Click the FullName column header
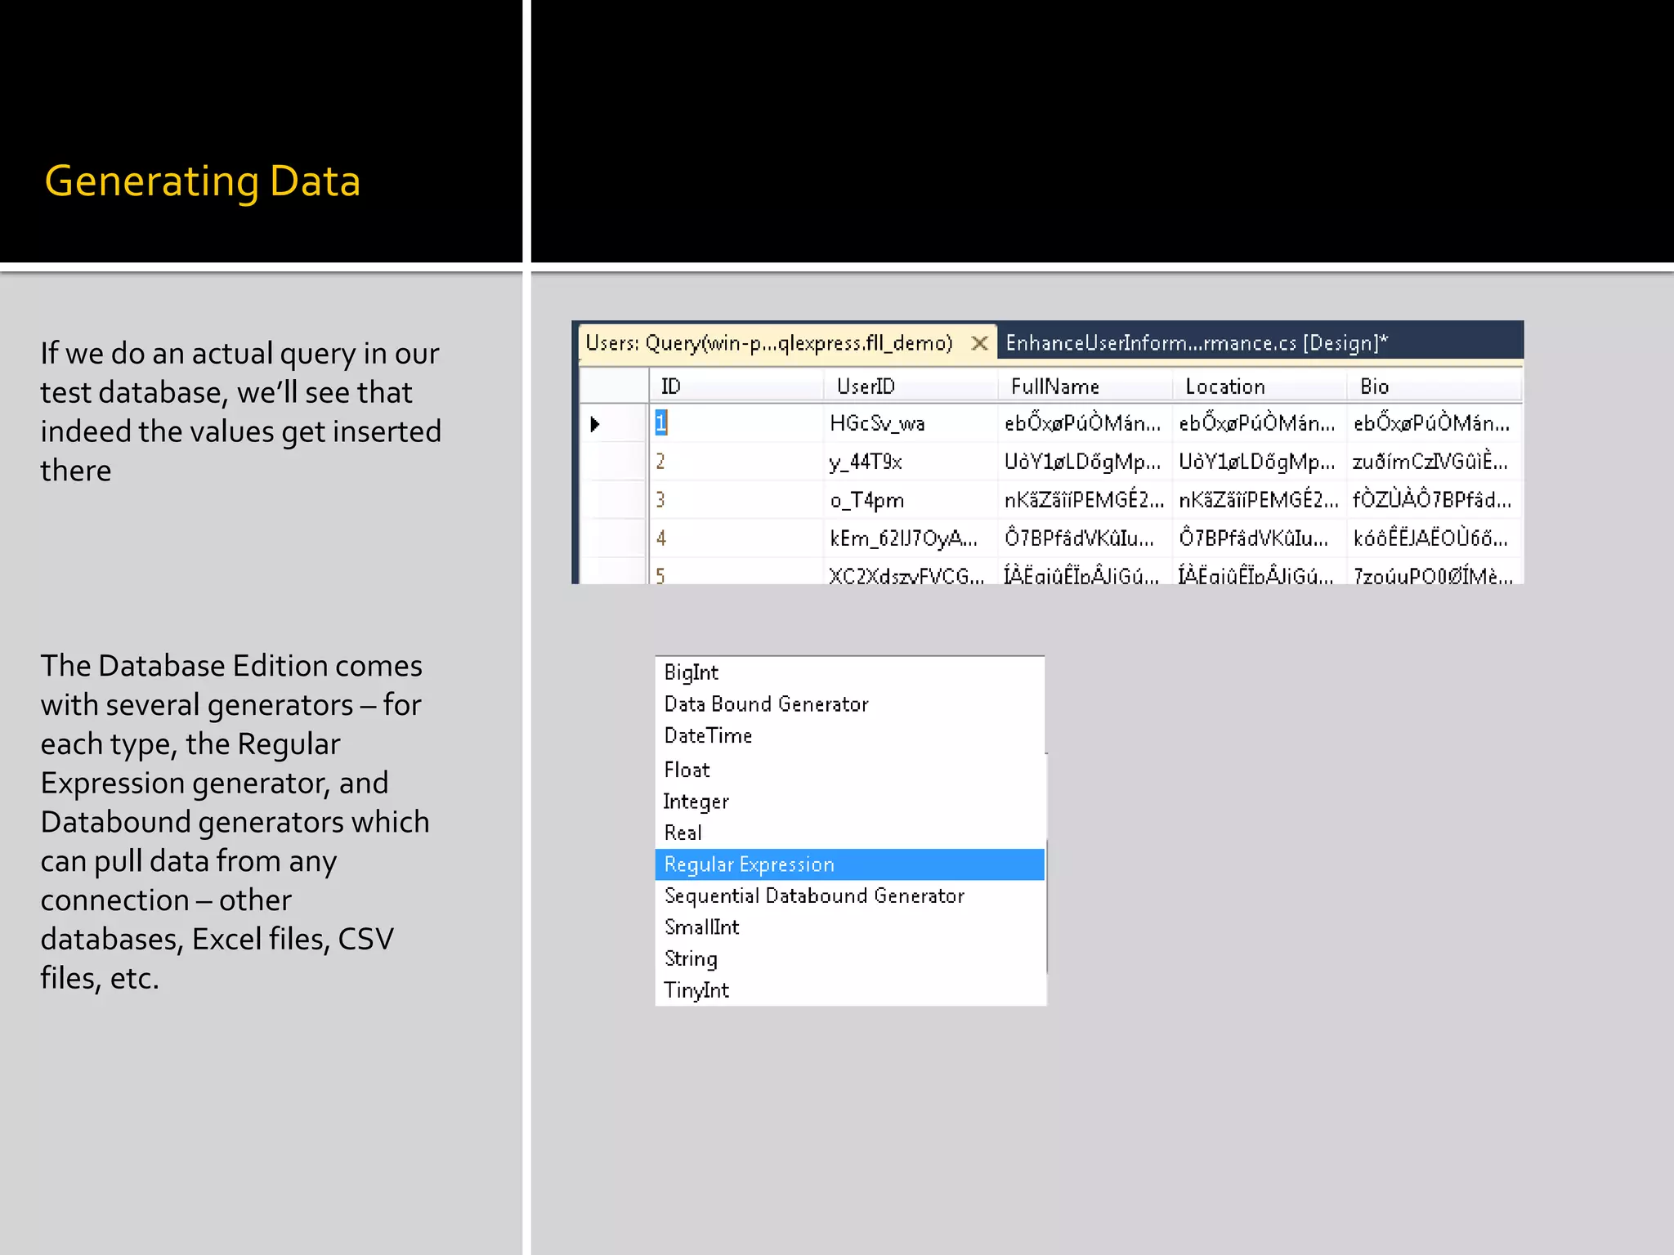This screenshot has width=1674, height=1255. point(1085,386)
